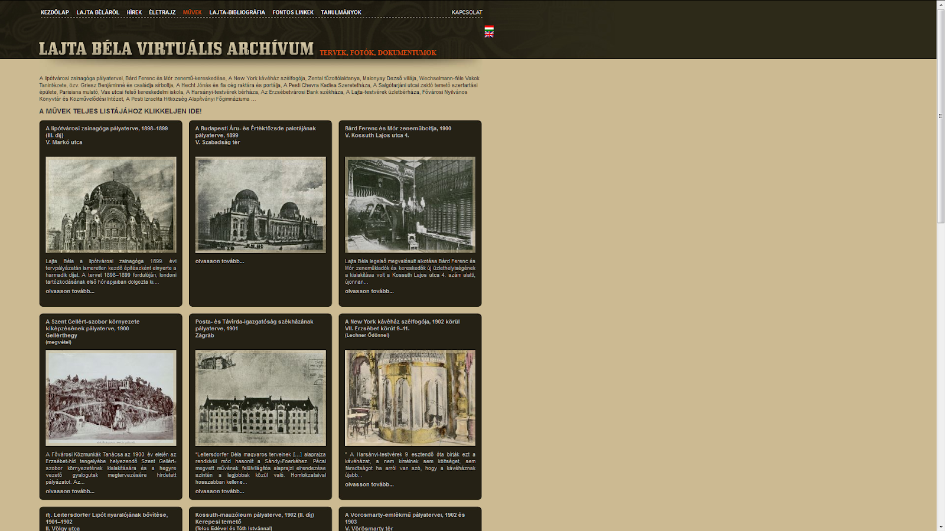Open the Szent Gellért-szobor hillside image
Image resolution: width=945 pixels, height=531 pixels.
click(111, 398)
